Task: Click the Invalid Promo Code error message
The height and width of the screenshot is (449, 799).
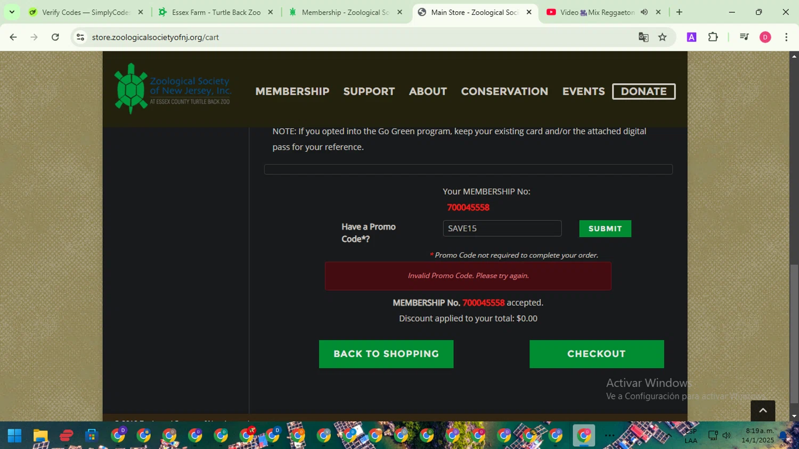Action: [x=468, y=276]
